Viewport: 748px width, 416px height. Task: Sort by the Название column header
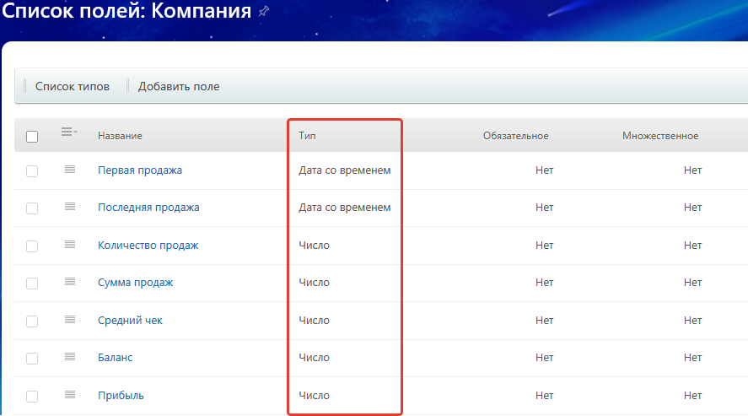click(x=120, y=136)
